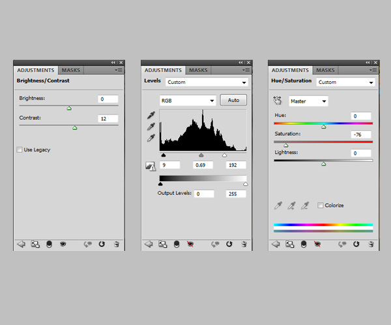
Task: Open Levels preset Custom dropdown
Action: click(x=207, y=82)
